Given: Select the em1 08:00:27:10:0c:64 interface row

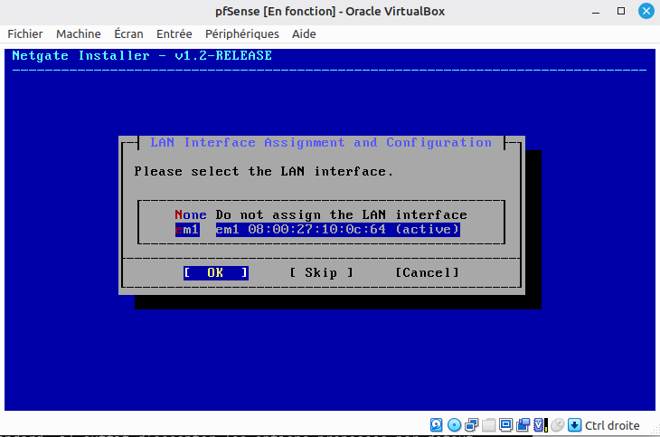Looking at the screenshot, I should coord(317,229).
